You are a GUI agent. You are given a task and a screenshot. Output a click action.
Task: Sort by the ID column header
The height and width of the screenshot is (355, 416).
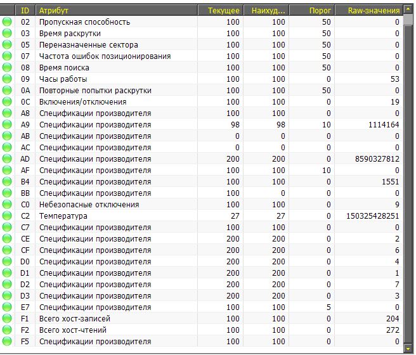[x=25, y=11]
